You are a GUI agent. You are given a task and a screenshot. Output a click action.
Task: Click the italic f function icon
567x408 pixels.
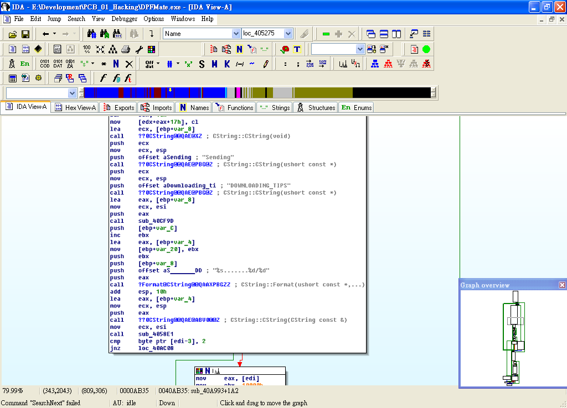pyautogui.click(x=104, y=78)
